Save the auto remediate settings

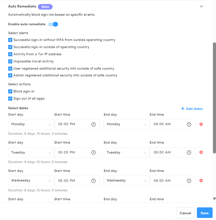point(204,213)
